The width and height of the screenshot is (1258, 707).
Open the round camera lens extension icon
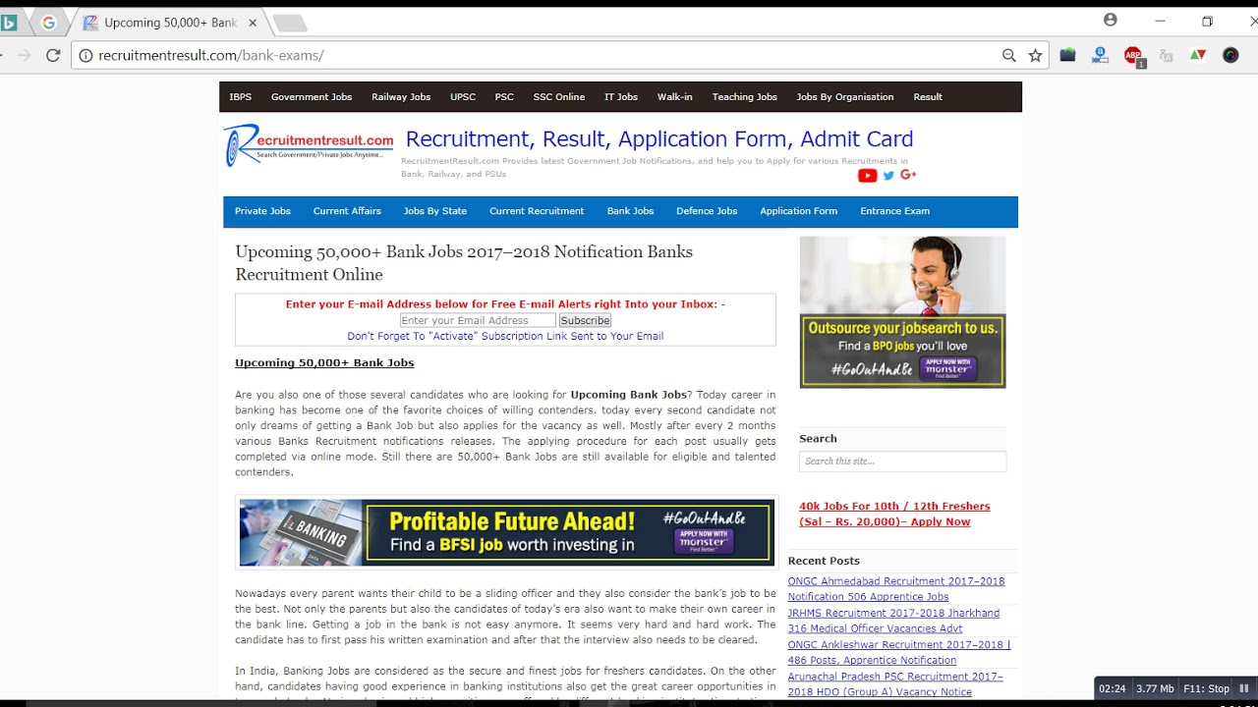1230,55
